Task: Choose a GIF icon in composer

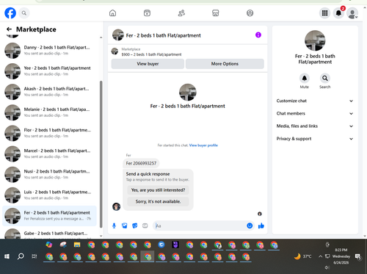Action: point(145,226)
